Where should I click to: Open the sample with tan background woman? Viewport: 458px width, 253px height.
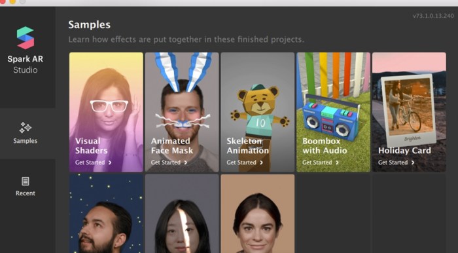click(258, 214)
